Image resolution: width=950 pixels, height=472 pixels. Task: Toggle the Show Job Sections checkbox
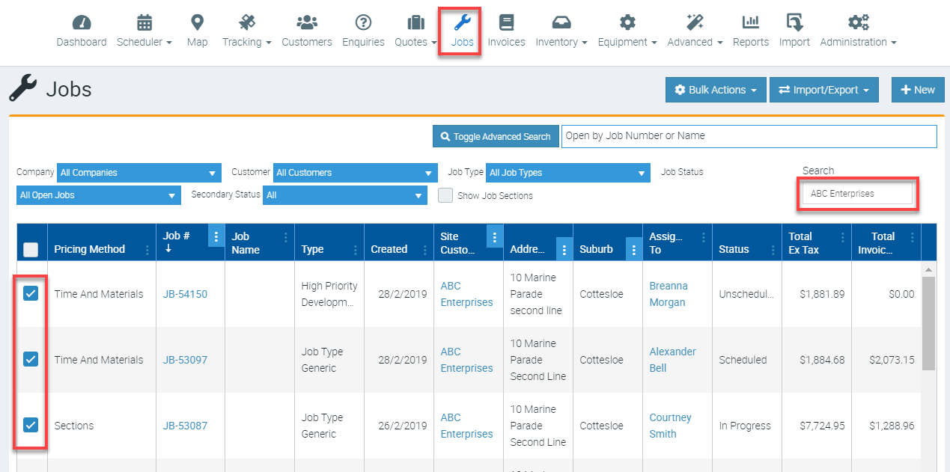pyautogui.click(x=445, y=196)
